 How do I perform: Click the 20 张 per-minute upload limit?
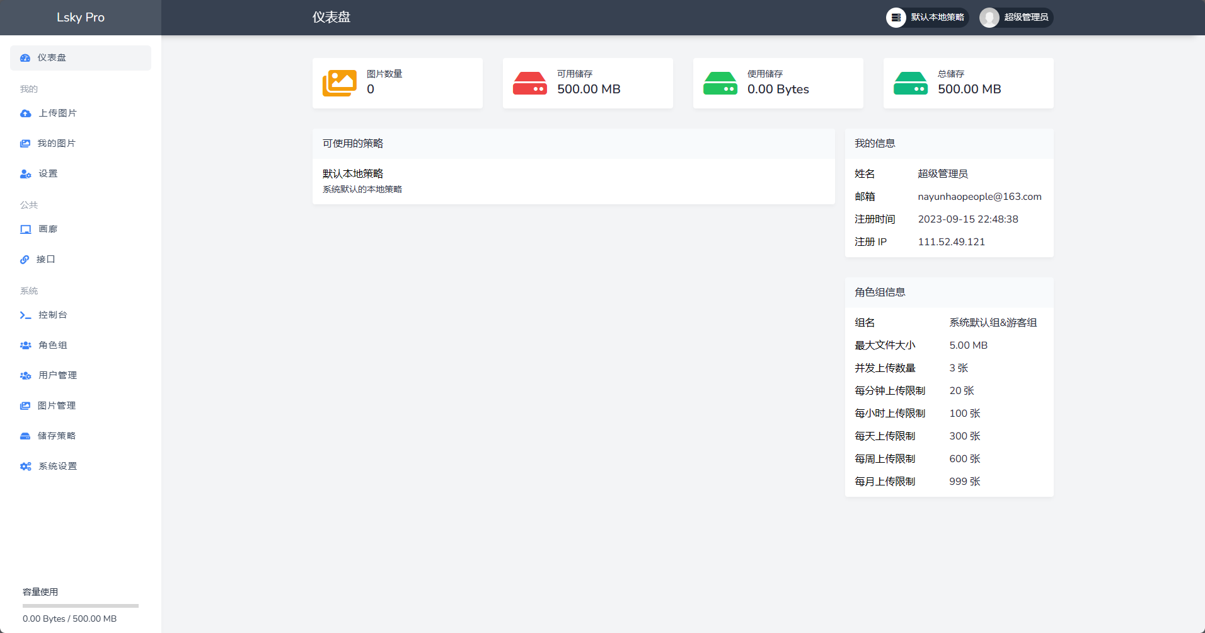[x=962, y=391]
